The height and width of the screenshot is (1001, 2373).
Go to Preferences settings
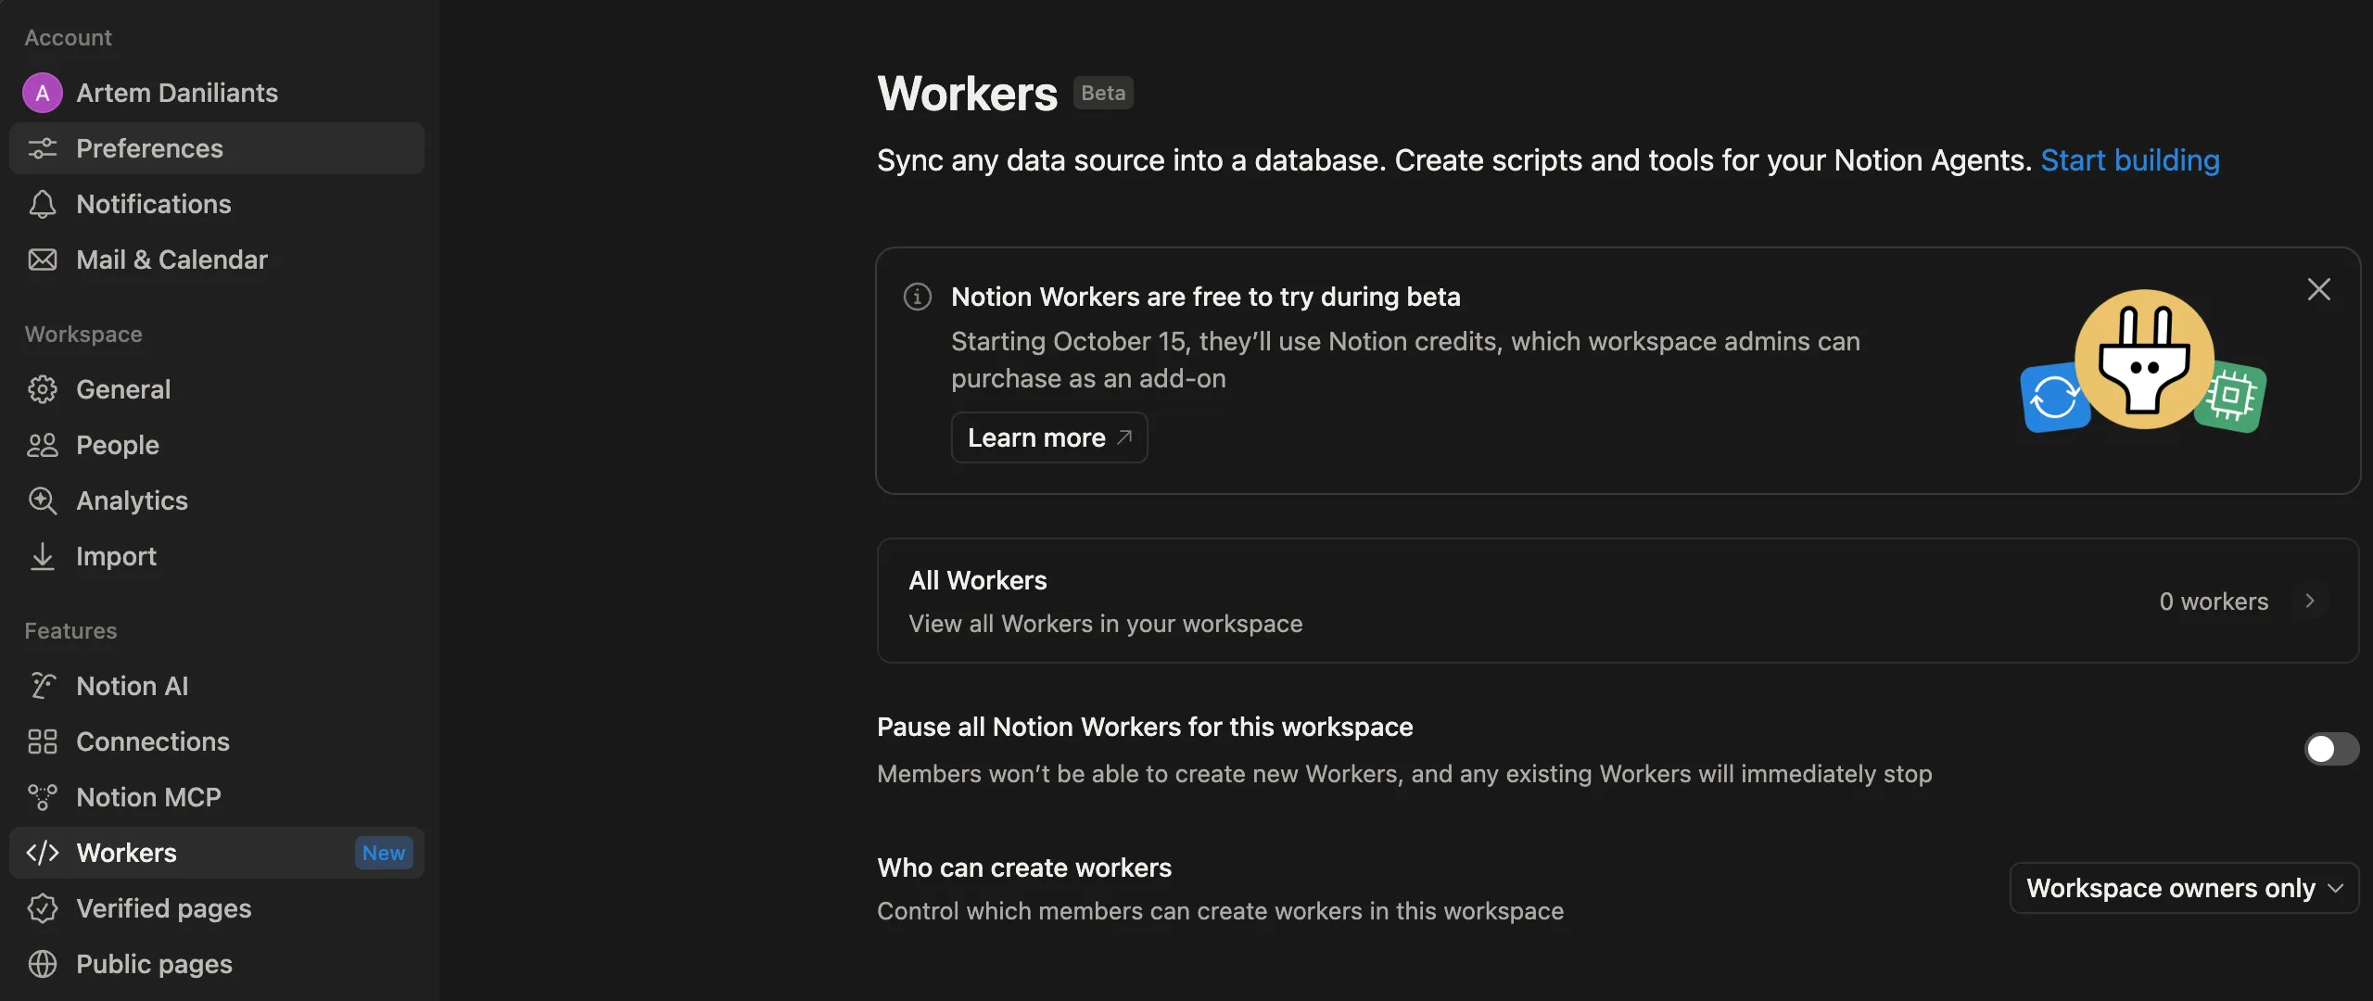click(217, 148)
